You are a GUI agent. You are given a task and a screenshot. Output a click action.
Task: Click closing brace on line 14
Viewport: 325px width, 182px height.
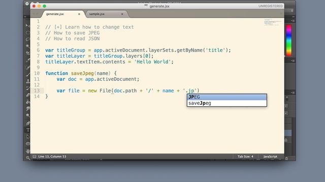[47, 96]
